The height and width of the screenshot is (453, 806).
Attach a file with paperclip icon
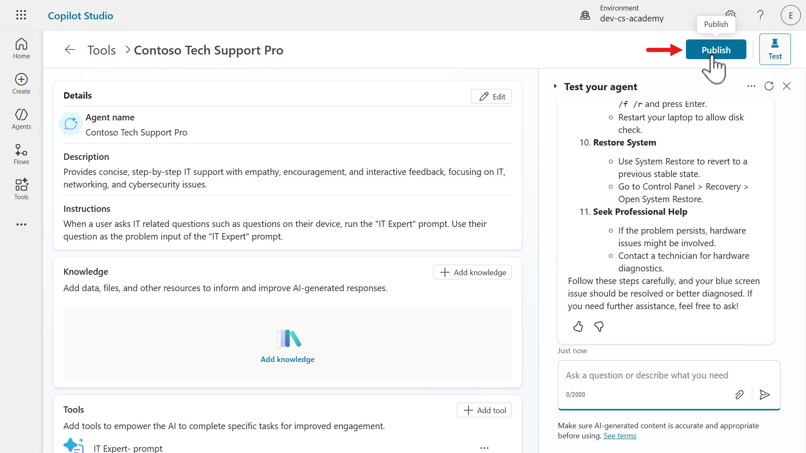(739, 395)
